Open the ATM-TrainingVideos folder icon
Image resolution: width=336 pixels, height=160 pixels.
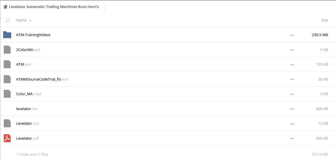coord(7,35)
